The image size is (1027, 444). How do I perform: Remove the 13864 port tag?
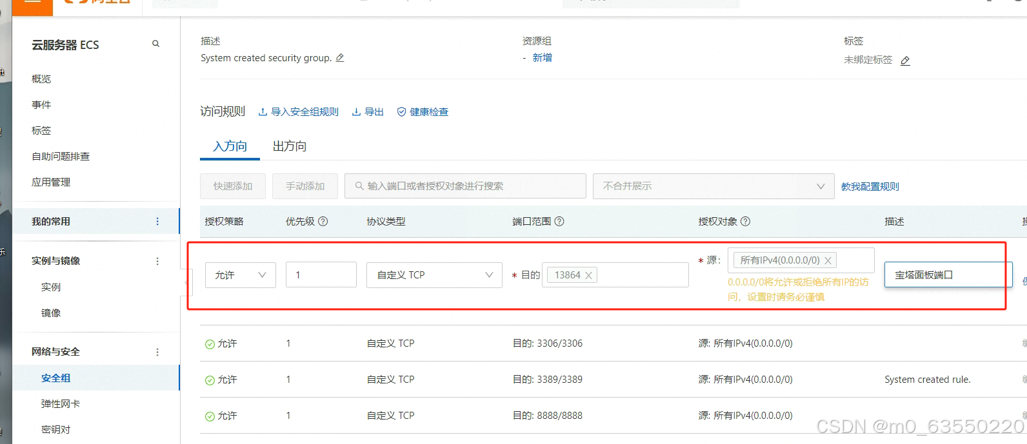click(x=588, y=275)
